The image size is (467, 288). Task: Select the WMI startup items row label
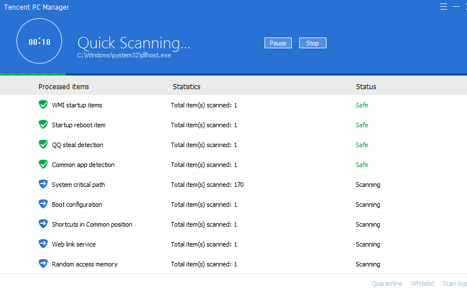click(77, 105)
